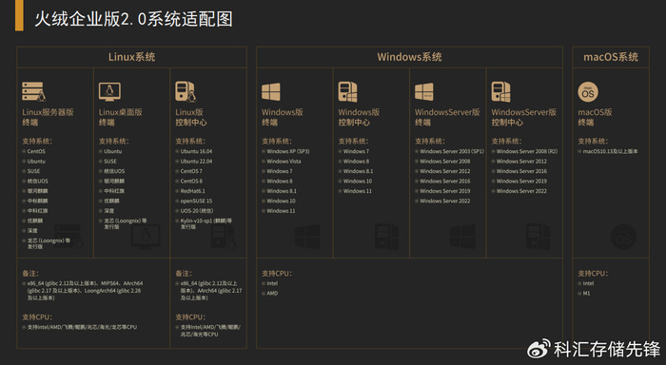
Task: Click the Linux服务器版 server rack icon
Action: tap(34, 91)
